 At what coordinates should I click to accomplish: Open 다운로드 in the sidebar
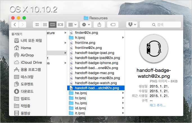pos(24,91)
